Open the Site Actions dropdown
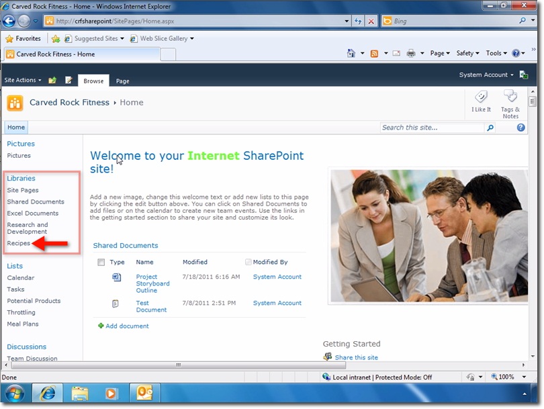Image resolution: width=544 pixels, height=409 pixels. pyautogui.click(x=22, y=80)
